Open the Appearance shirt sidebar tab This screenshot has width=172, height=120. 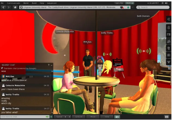[x=169, y=62]
